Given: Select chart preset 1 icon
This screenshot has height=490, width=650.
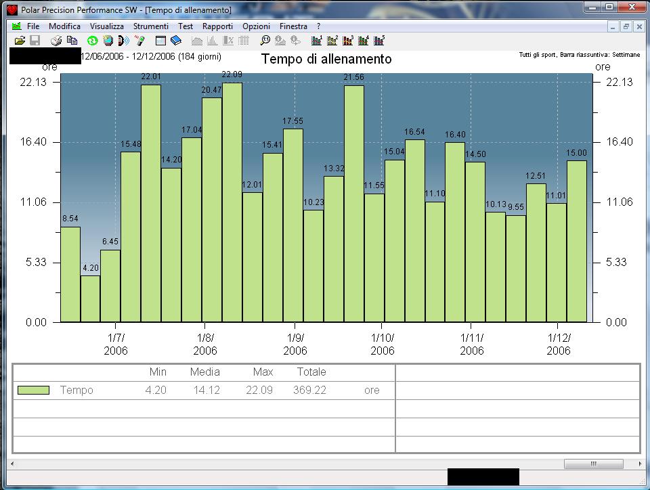Looking at the screenshot, I should (316, 41).
